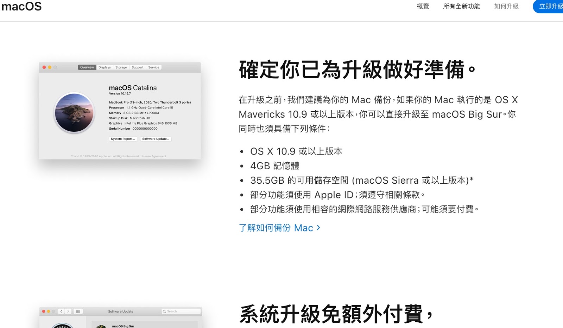
Task: Click the Startup Disk 'Macintosh HD' line
Action: tap(129, 118)
